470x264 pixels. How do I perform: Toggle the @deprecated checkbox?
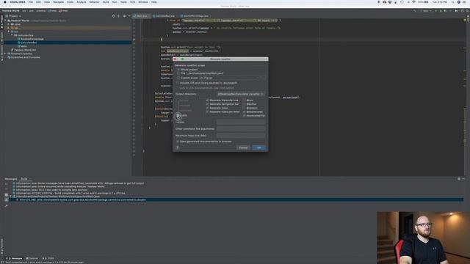pyautogui.click(x=245, y=111)
